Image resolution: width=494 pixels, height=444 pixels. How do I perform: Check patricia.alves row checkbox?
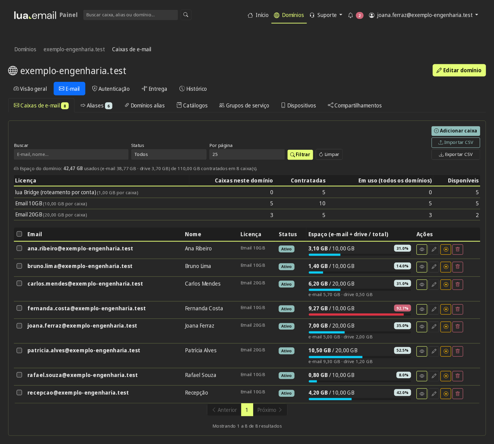tap(19, 350)
